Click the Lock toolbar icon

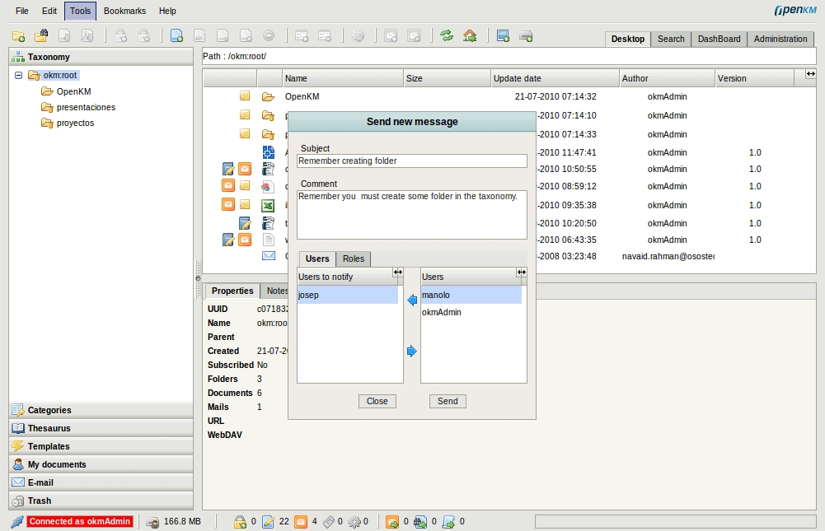(121, 35)
